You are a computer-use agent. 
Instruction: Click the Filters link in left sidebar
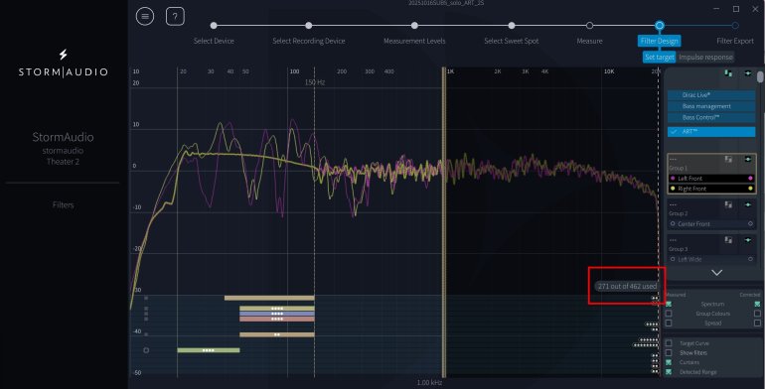tap(63, 204)
